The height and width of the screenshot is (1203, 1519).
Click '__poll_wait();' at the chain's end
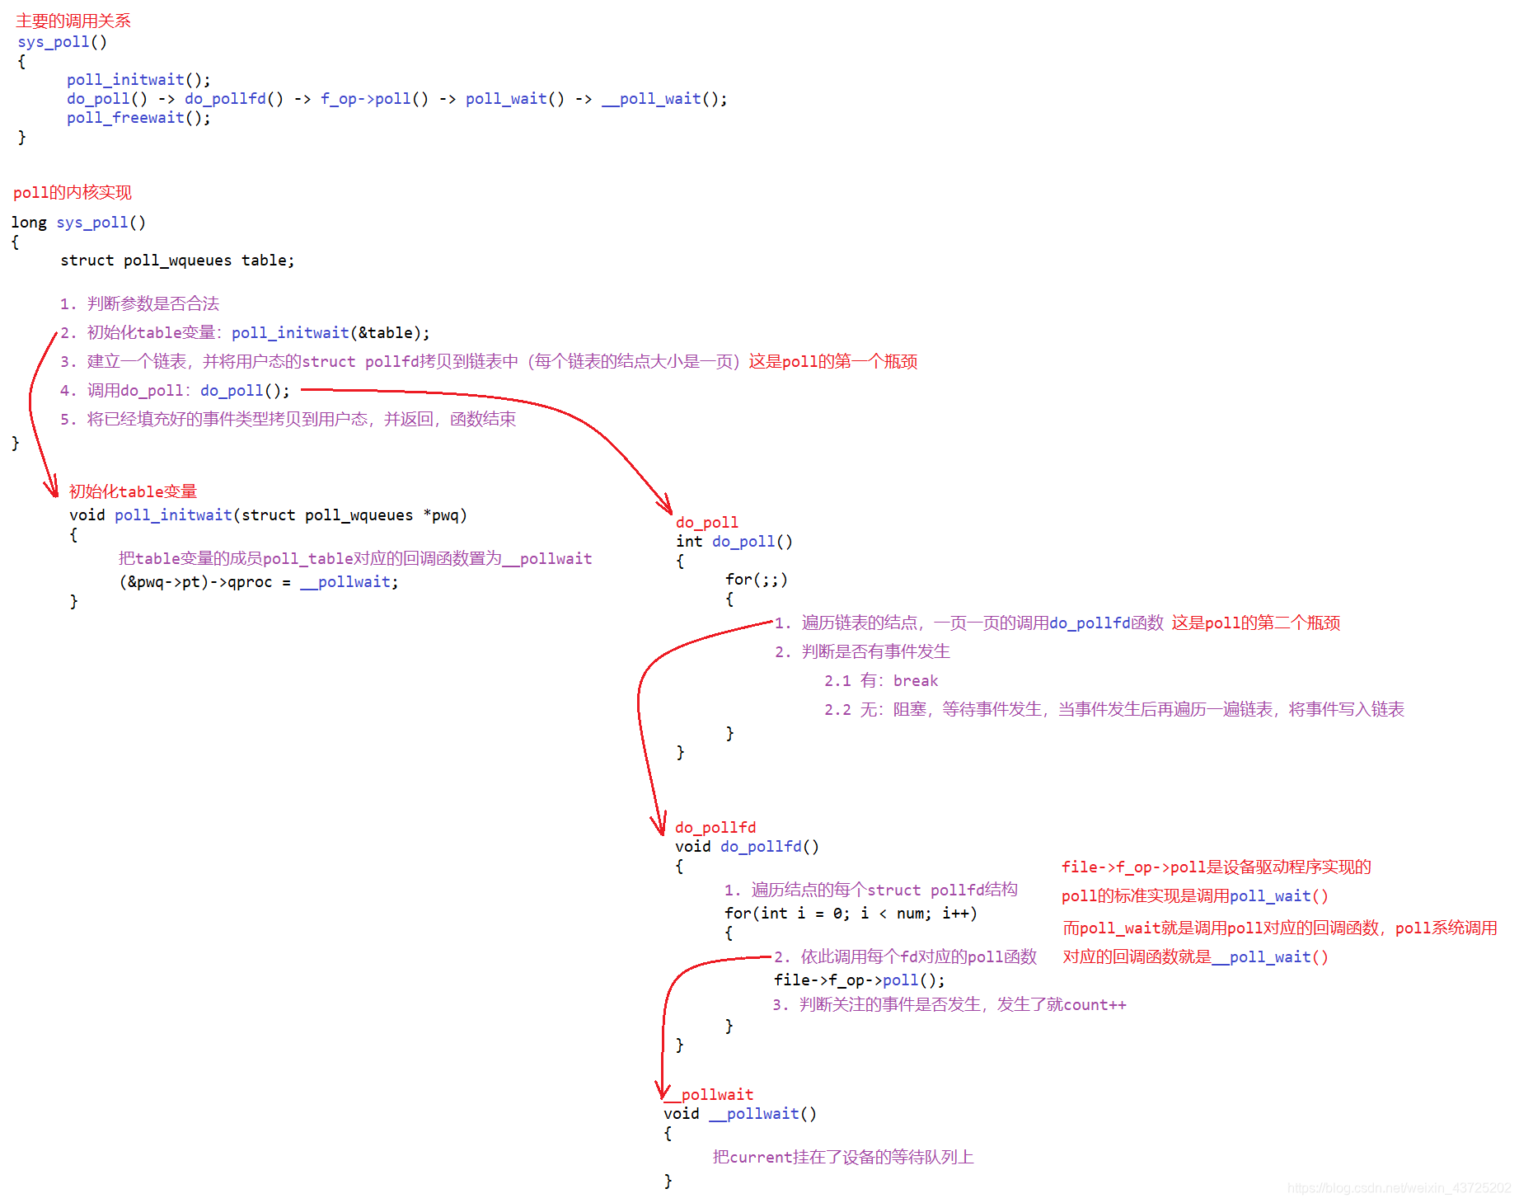point(664,98)
